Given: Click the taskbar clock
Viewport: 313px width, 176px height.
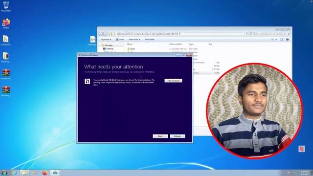Looking at the screenshot, I should tap(304, 173).
